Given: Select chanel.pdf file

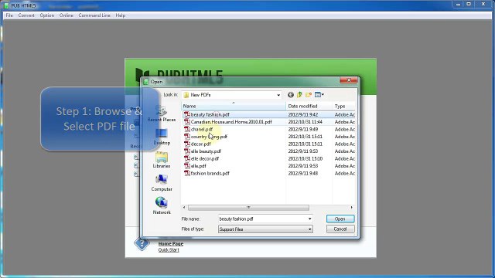Looking at the screenshot, I should (x=202, y=129).
